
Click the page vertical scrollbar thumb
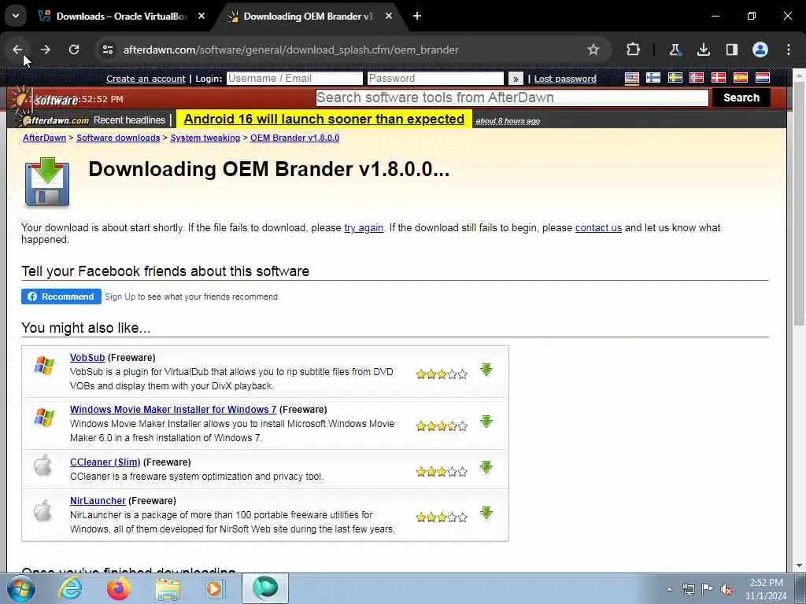[x=799, y=204]
